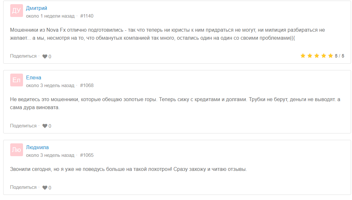The image size is (352, 200).
Task: Open permalink #1068 of the review
Action: [x=87, y=85]
